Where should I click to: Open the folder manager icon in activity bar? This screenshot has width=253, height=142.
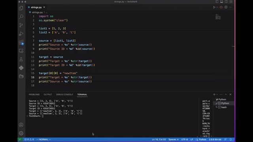pos(21,76)
